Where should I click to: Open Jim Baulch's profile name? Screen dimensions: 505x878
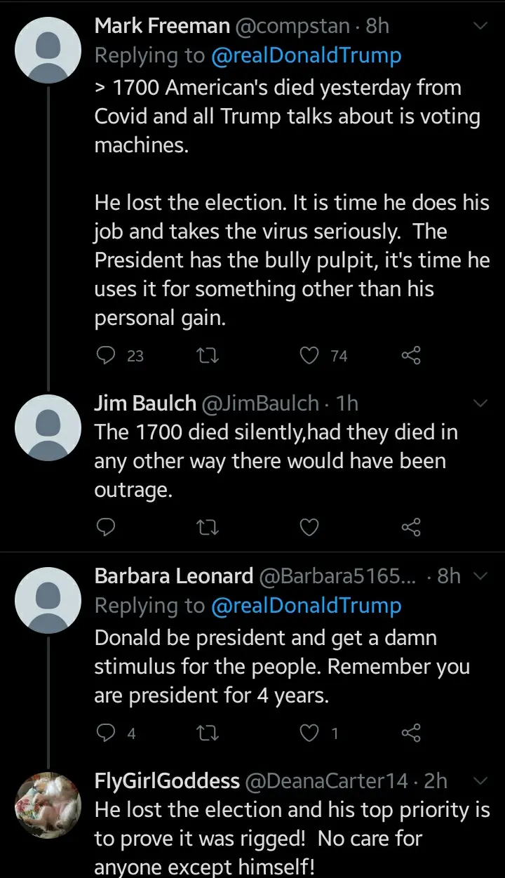[x=145, y=404]
